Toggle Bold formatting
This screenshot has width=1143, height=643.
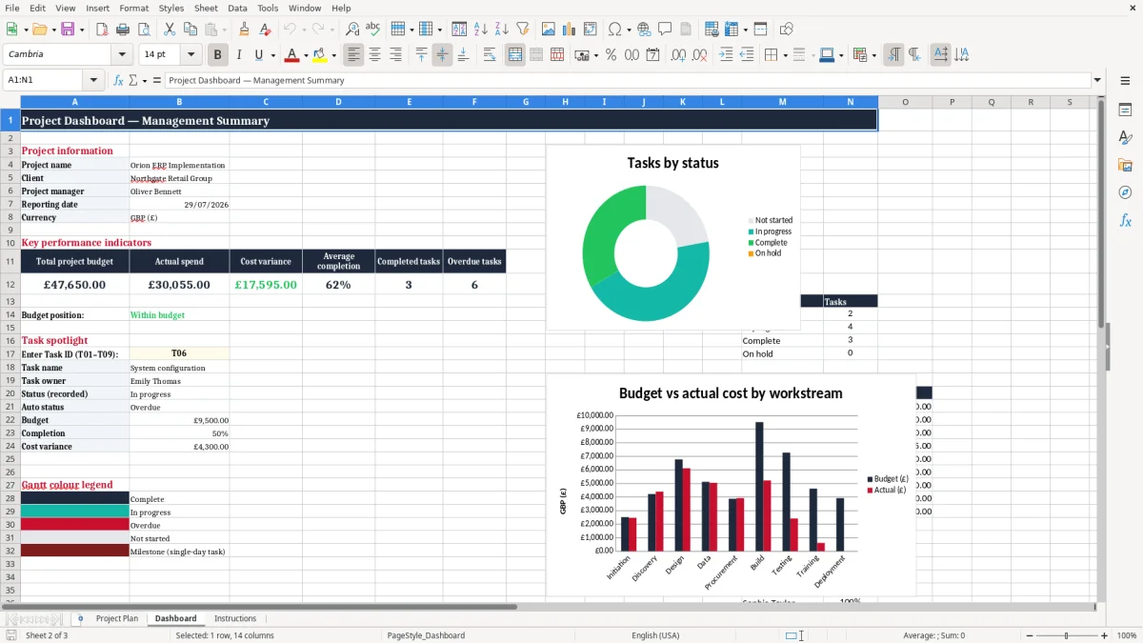(x=218, y=55)
